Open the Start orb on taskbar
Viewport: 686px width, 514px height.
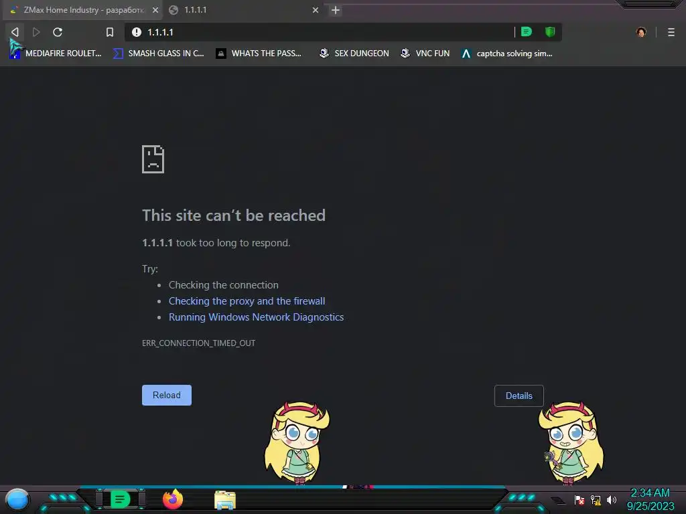coord(17,500)
